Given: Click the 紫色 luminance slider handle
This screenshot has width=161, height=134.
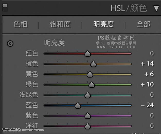Looking at the screenshot, I should [x=88, y=116].
